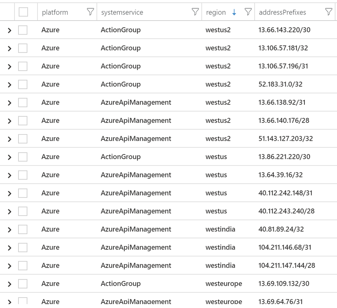The height and width of the screenshot is (308, 337).
Task: Select the address text 13.106.57.196/31
Action: click(x=283, y=66)
